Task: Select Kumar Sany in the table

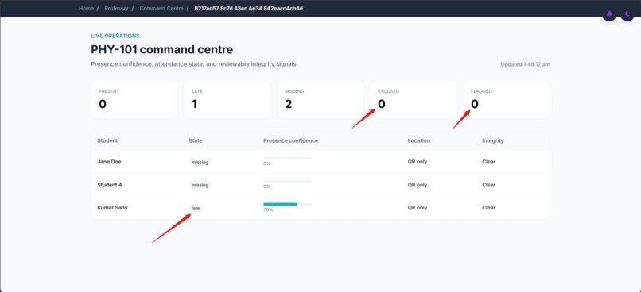Action: 112,208
